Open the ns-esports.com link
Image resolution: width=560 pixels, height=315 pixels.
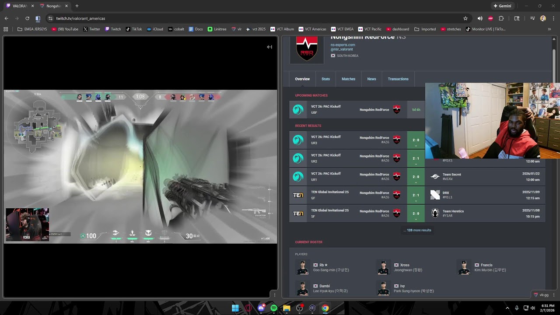coord(343,45)
